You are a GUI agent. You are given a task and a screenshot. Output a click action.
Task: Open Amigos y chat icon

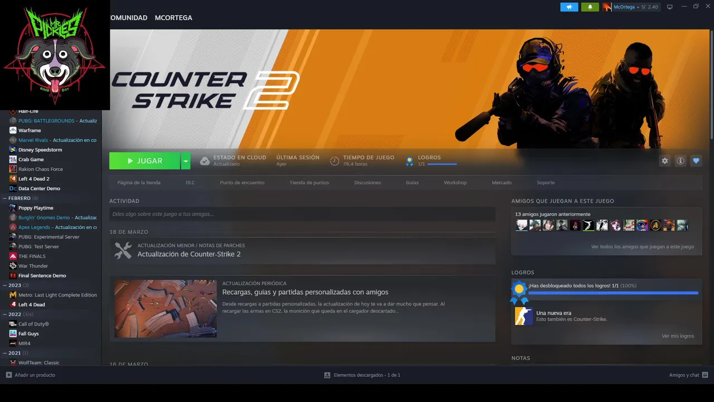[x=705, y=375]
